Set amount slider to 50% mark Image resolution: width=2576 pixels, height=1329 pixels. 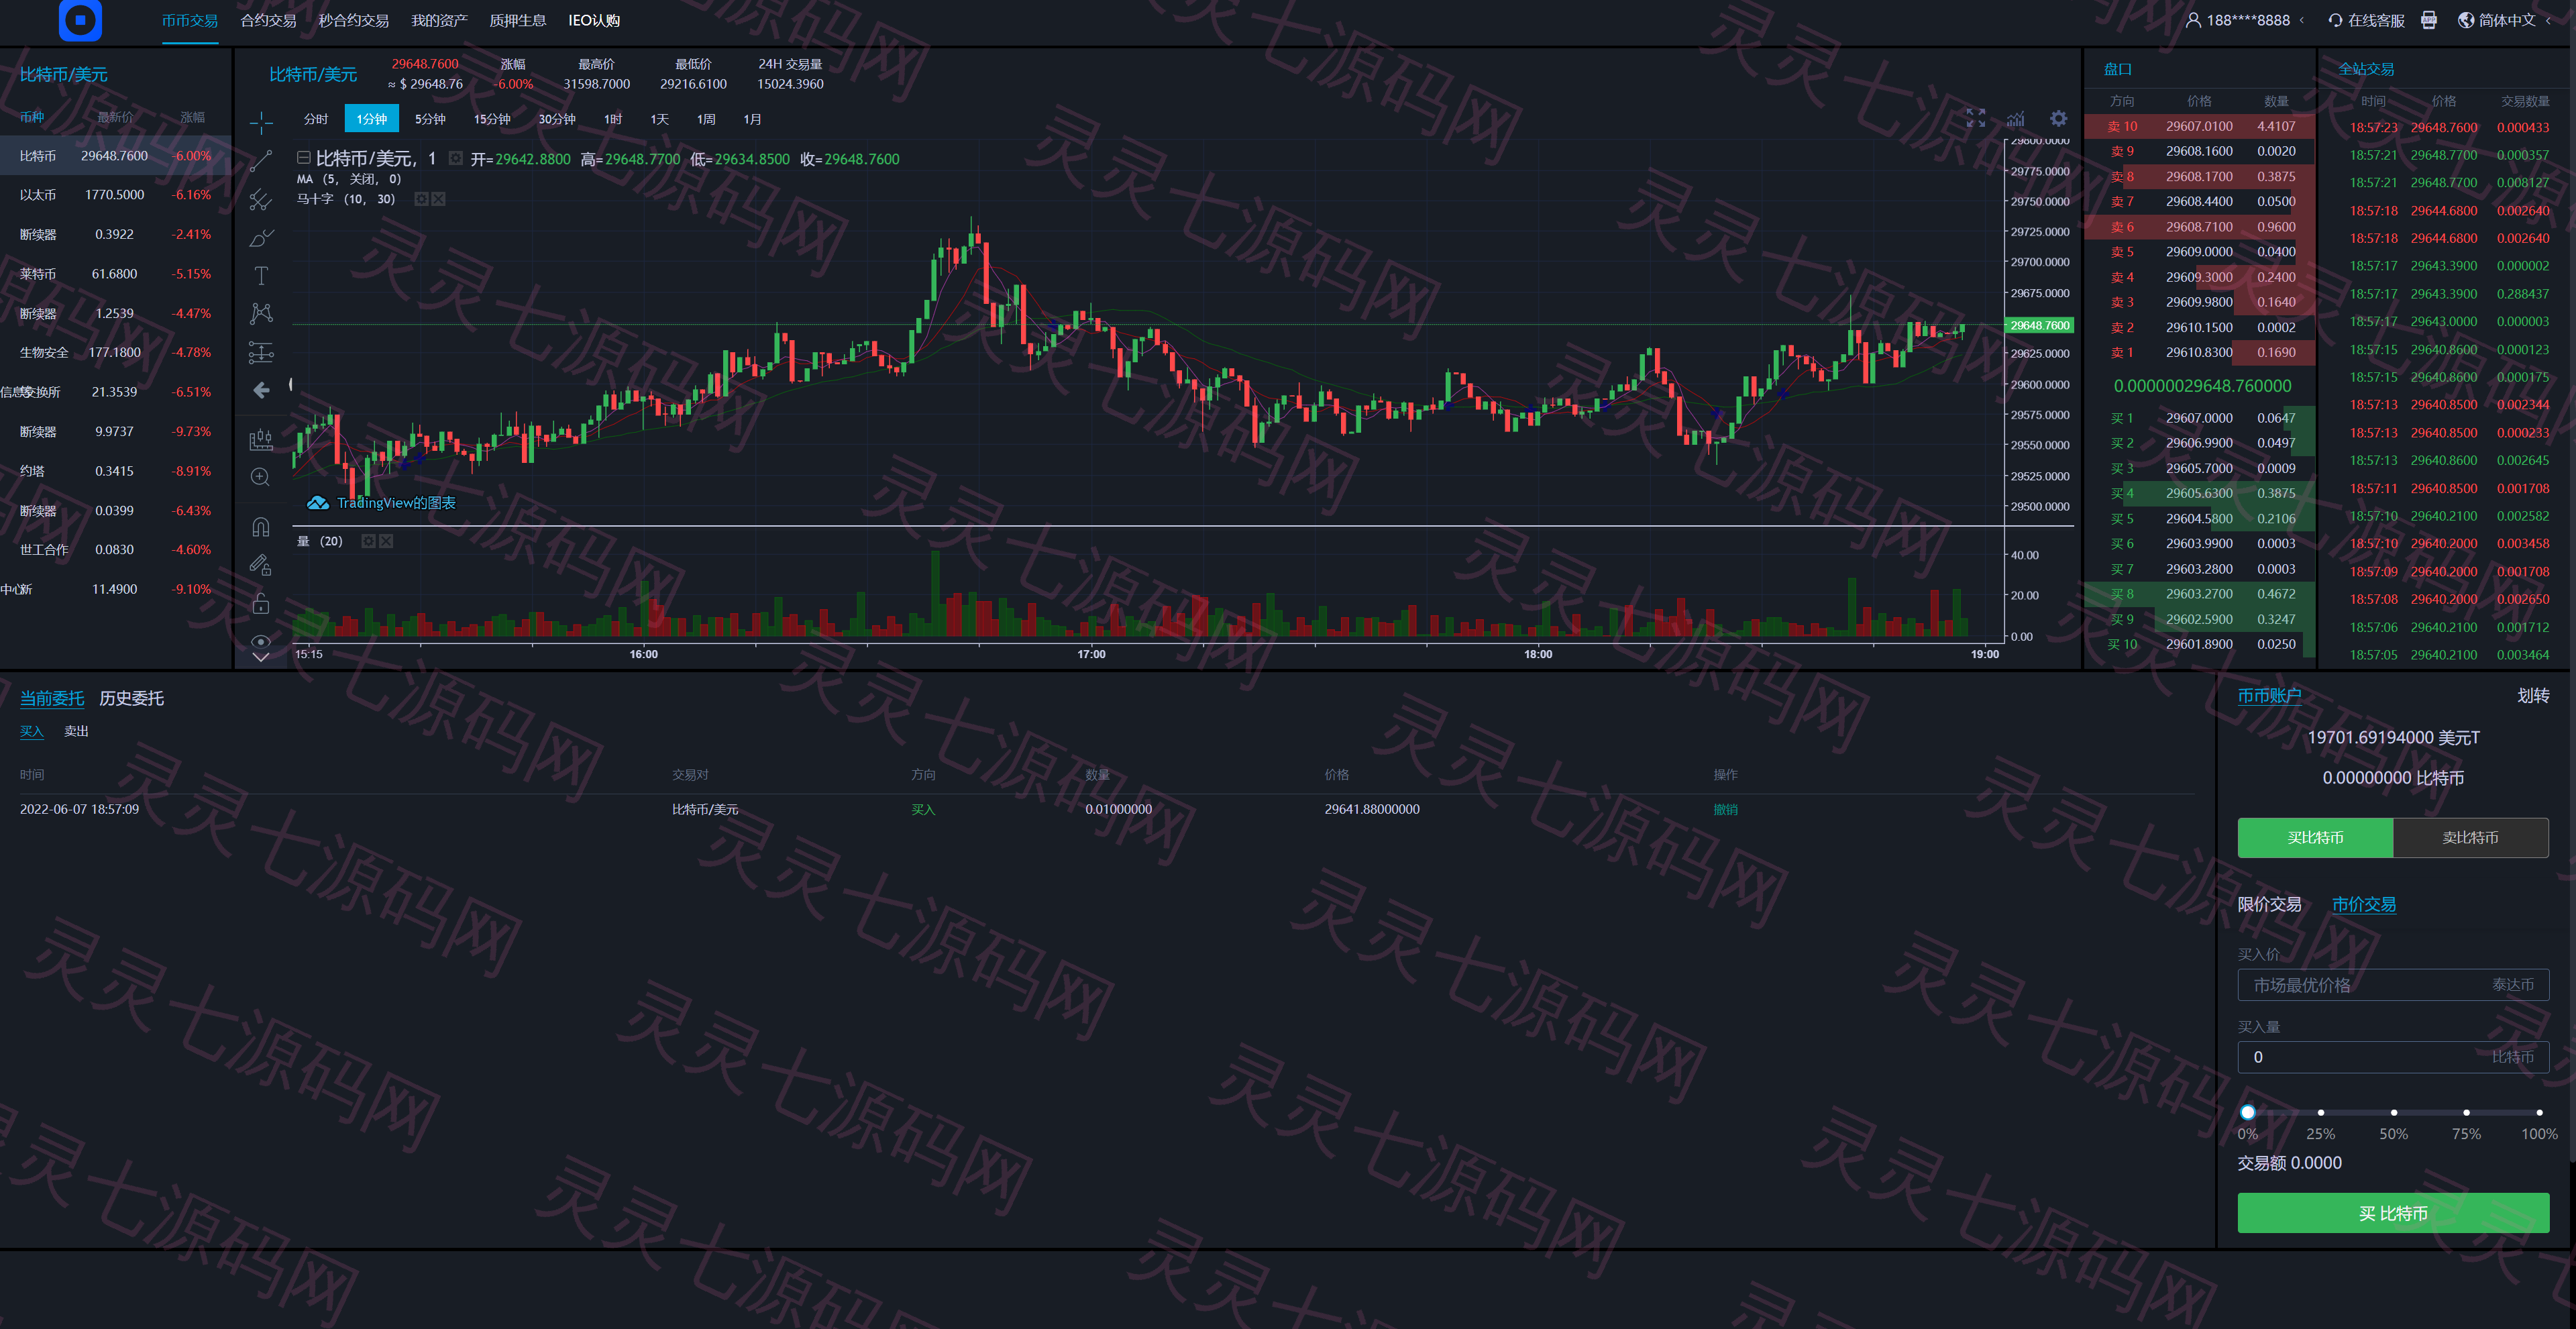coord(2393,1112)
